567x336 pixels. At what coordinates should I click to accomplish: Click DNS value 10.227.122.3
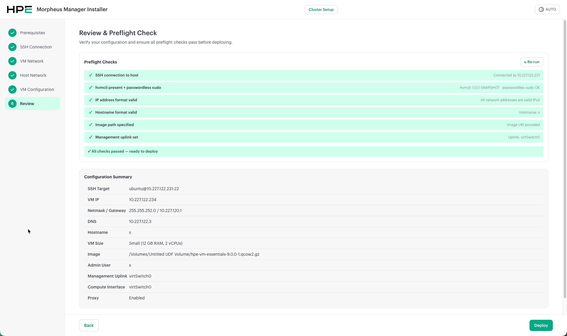140,221
